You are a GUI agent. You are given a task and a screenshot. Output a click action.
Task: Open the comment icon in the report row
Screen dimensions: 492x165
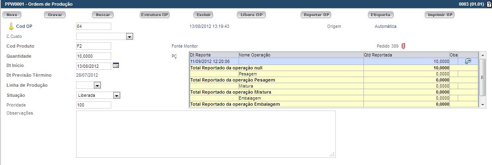coord(468,61)
